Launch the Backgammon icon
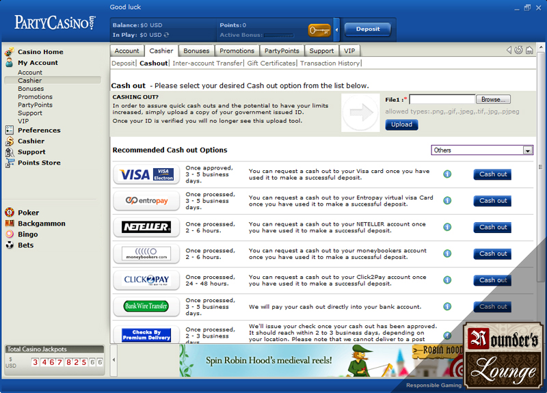This screenshot has height=393, width=547. (x=10, y=223)
